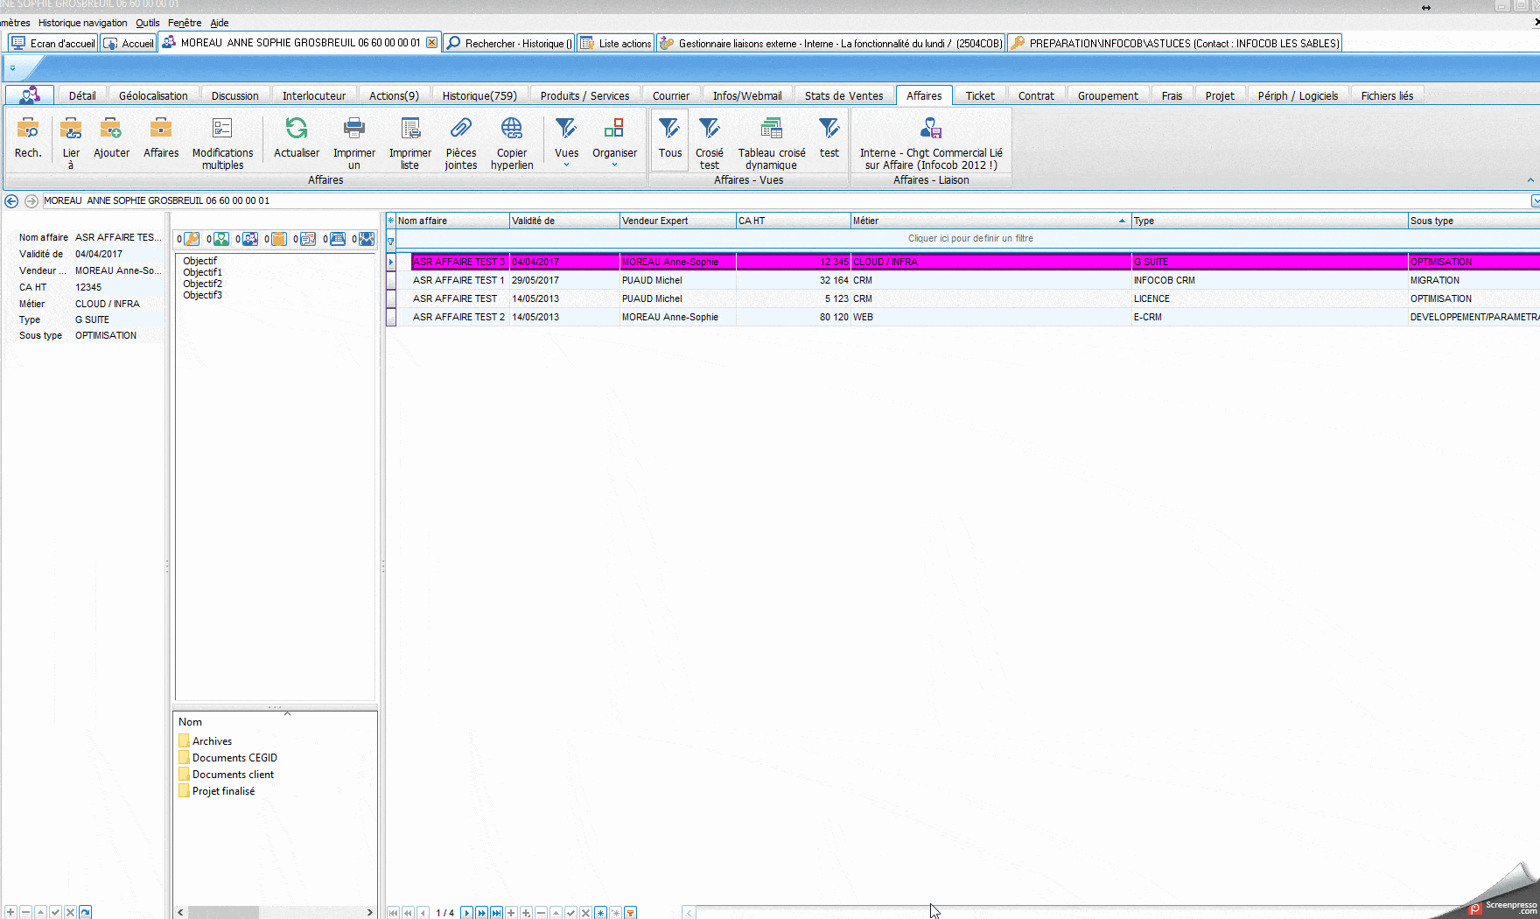Switch to the Historique(759) tab
Screen dimensions: 1540x919
479,95
